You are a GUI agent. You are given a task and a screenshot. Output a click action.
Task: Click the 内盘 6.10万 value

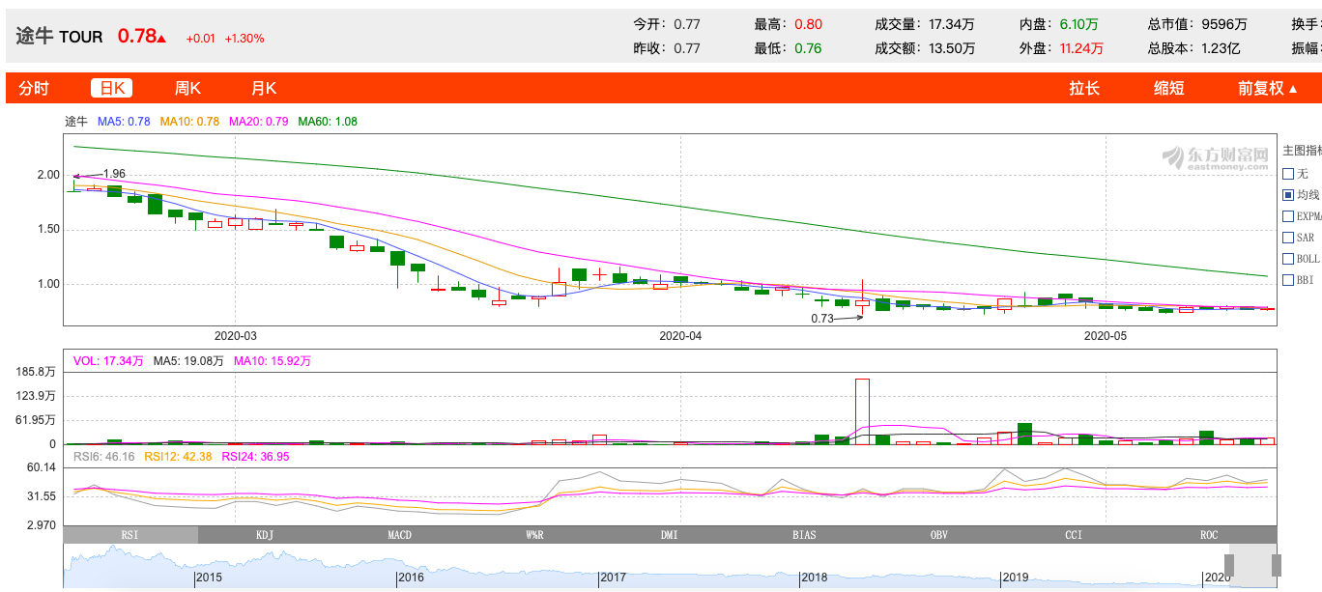(x=1078, y=24)
